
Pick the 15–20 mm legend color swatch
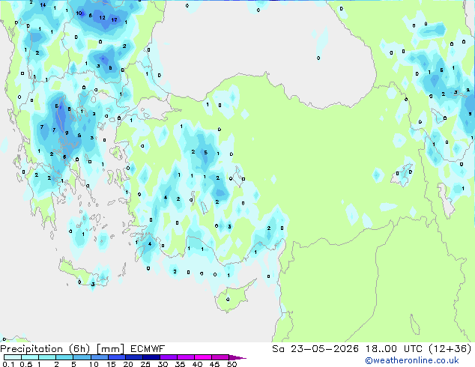click(x=116, y=357)
